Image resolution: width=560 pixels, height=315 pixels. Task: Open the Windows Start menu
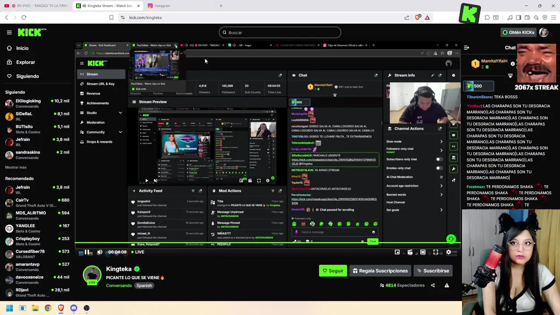pyautogui.click(x=9, y=308)
